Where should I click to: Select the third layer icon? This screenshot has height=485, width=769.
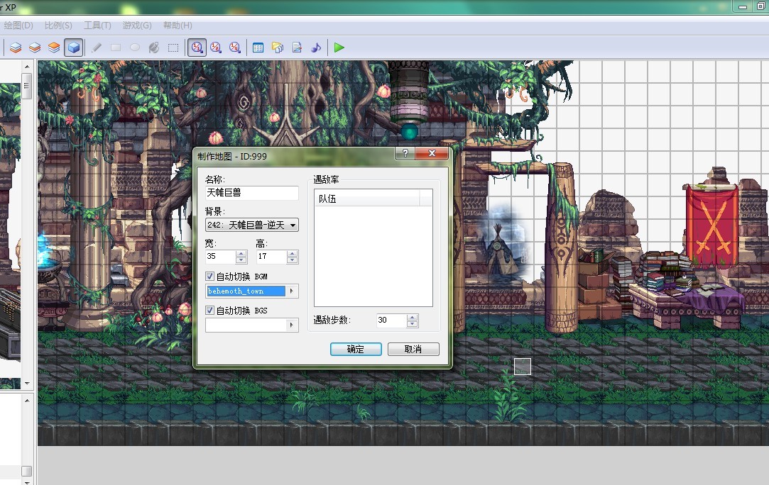54,48
